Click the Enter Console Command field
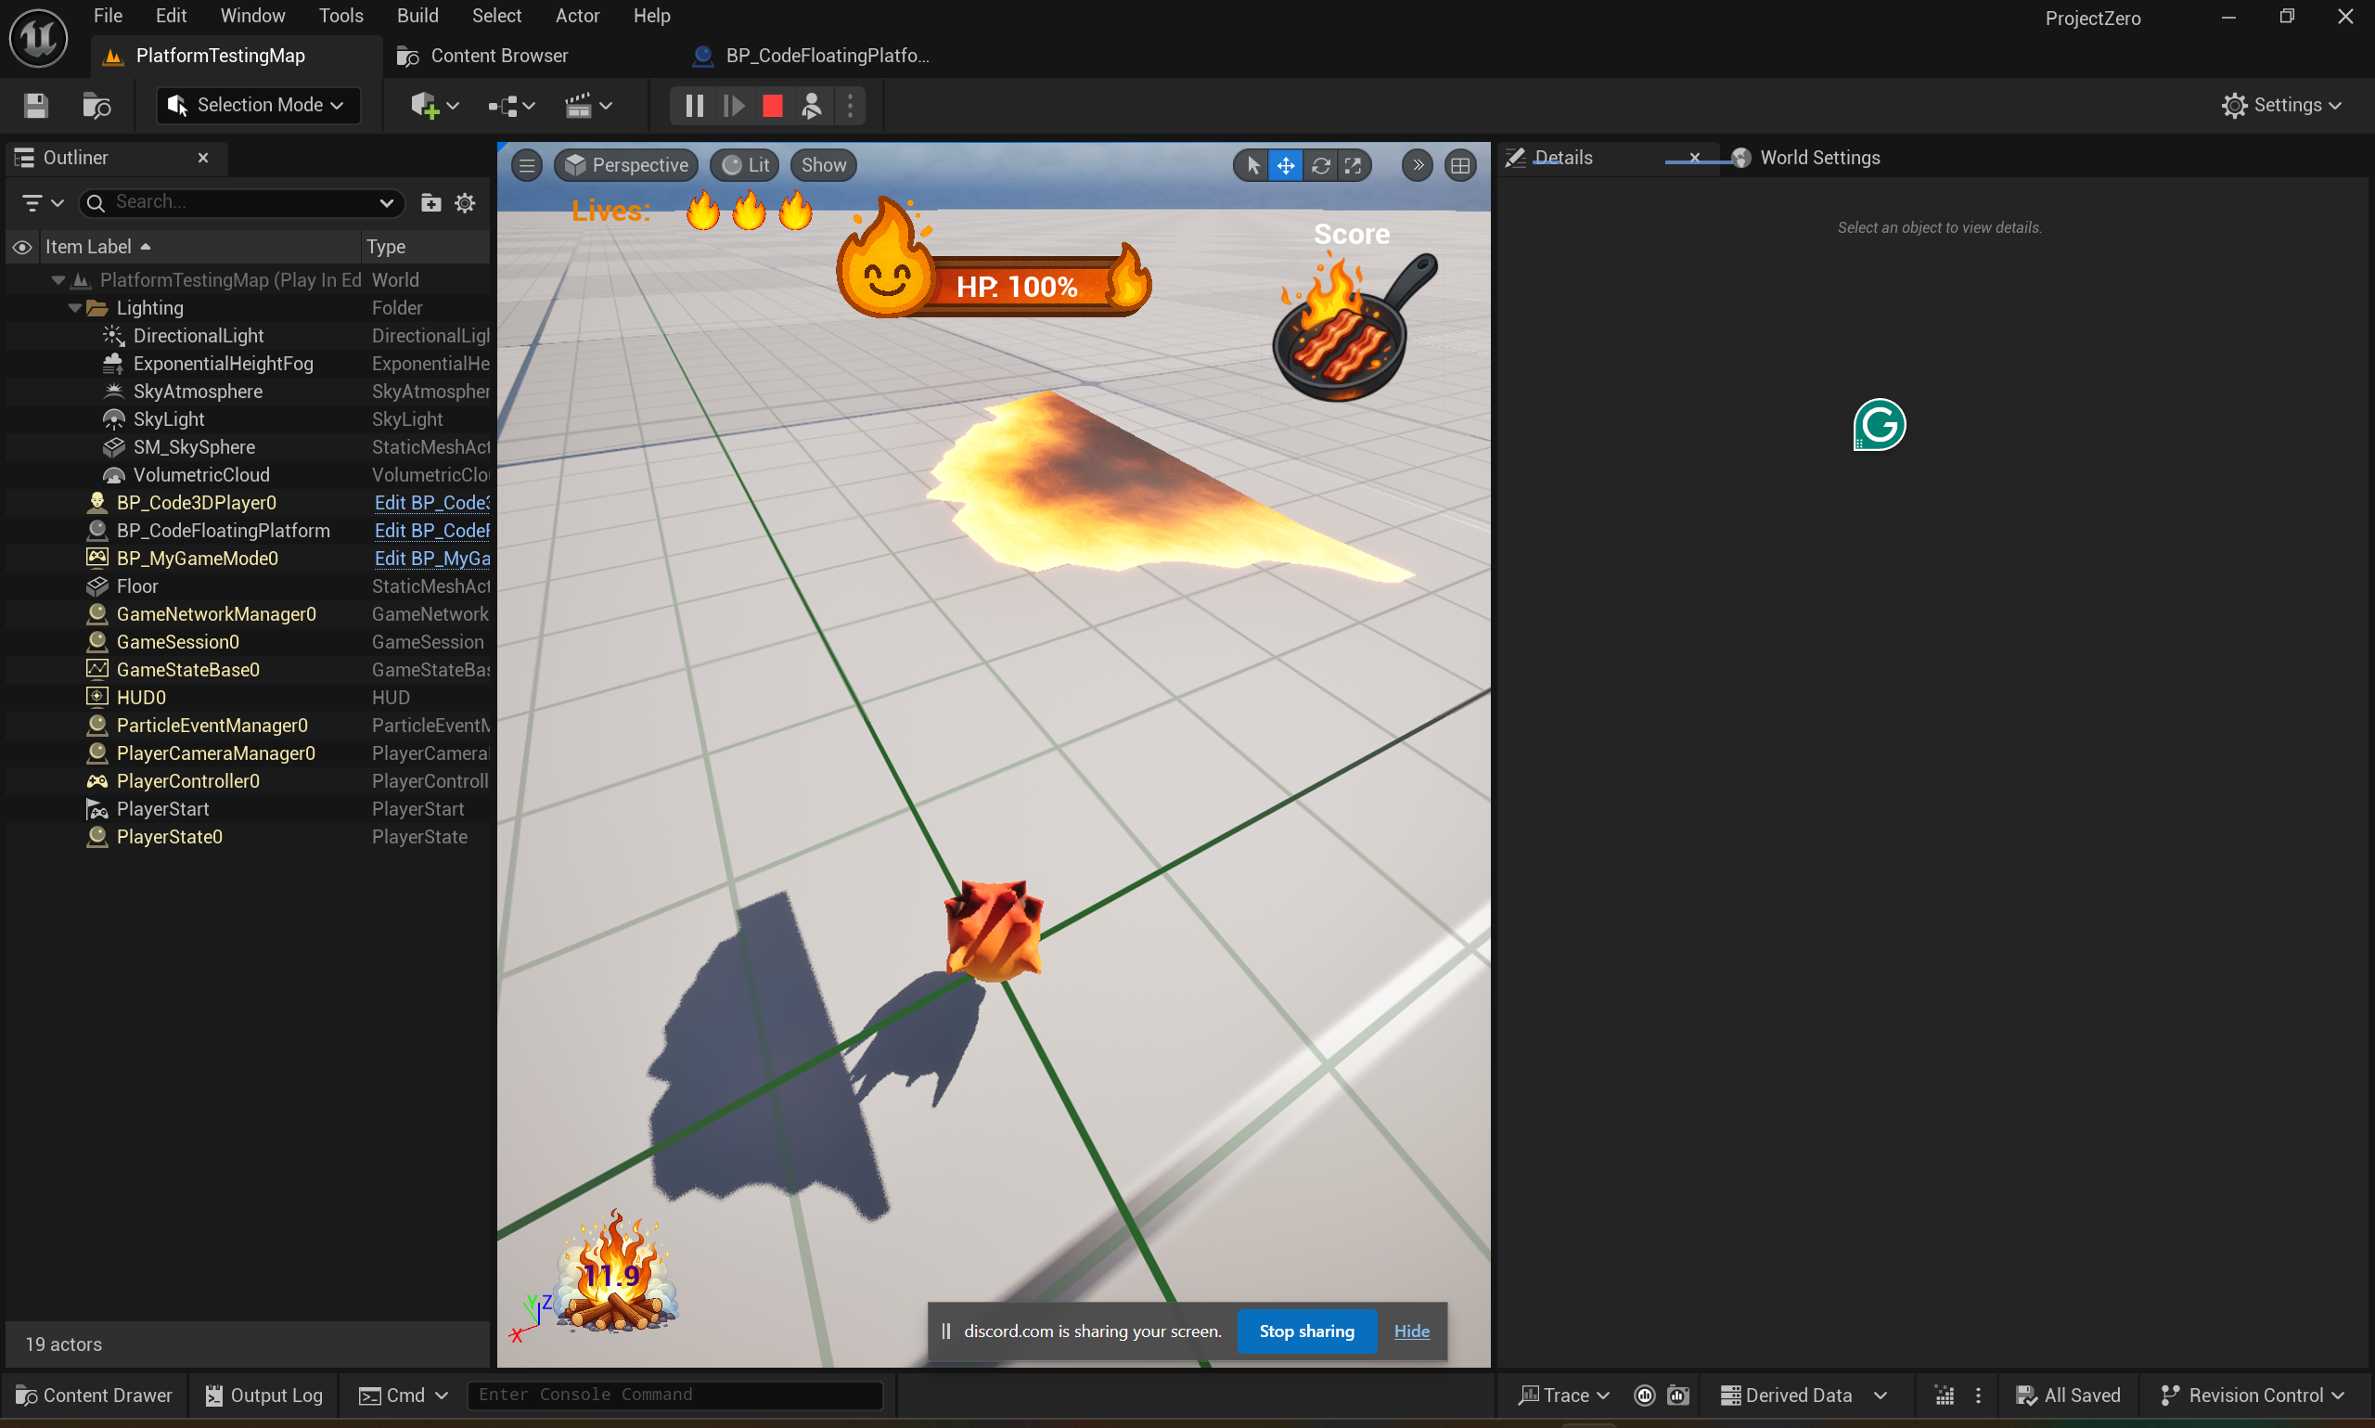Screen dimensions: 2375x1428 pyautogui.click(x=674, y=1395)
